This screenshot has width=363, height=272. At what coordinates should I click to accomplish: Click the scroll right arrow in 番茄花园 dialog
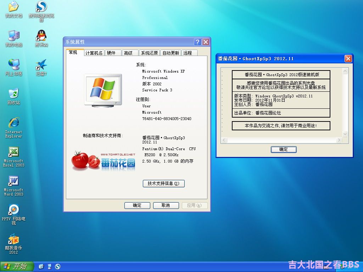pyautogui.click(x=339, y=140)
